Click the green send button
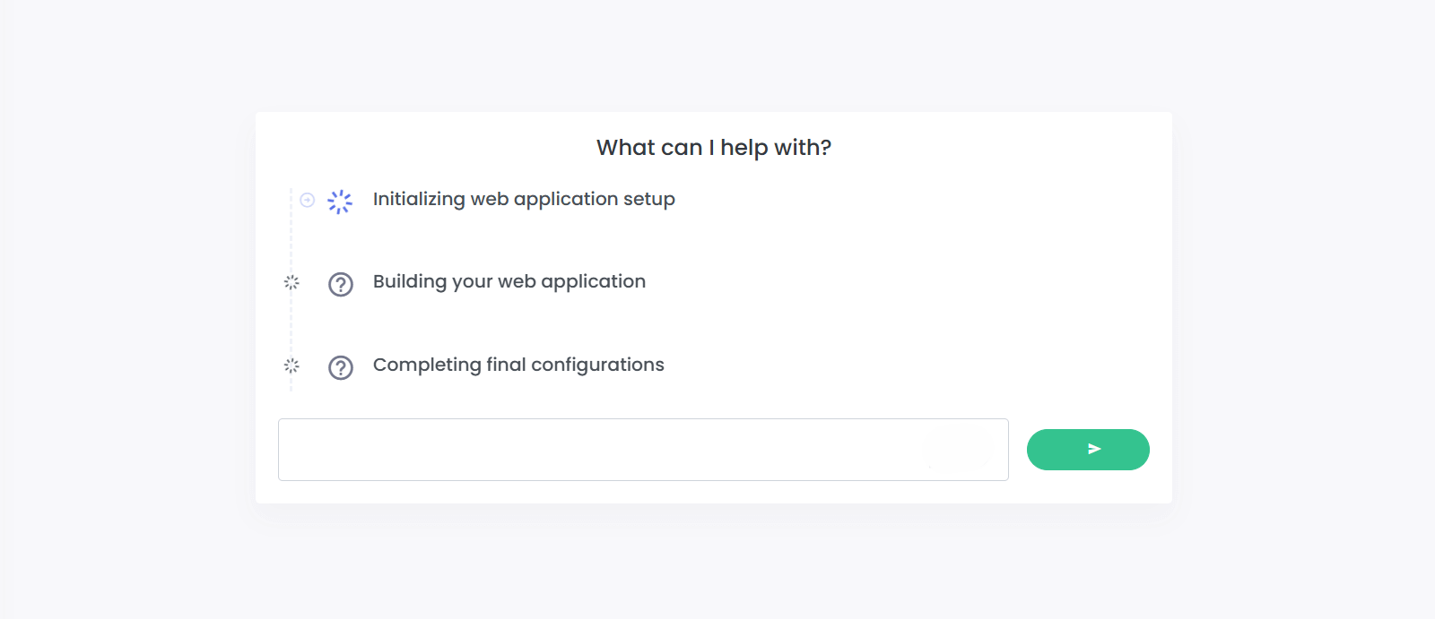The image size is (1435, 619). click(x=1088, y=450)
